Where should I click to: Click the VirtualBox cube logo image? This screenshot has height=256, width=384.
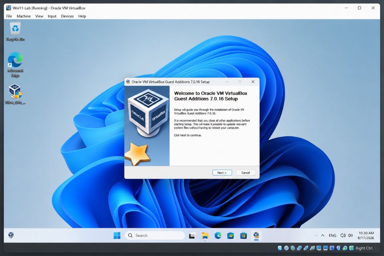(x=148, y=113)
